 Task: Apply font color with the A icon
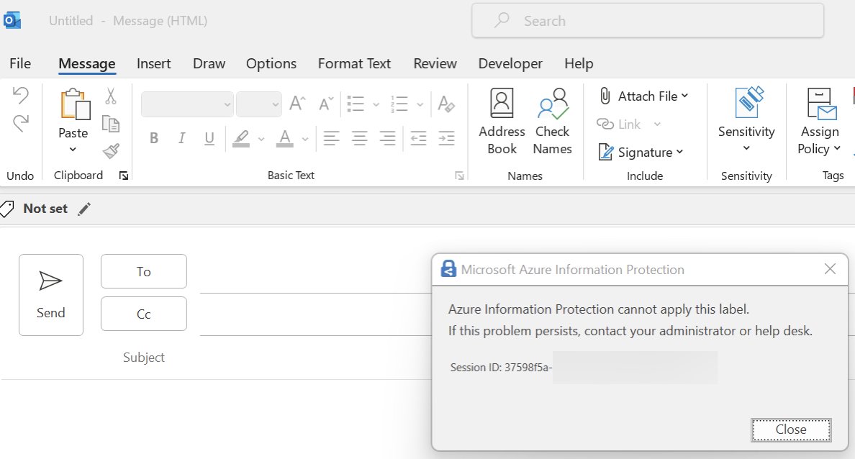pyautogui.click(x=284, y=138)
